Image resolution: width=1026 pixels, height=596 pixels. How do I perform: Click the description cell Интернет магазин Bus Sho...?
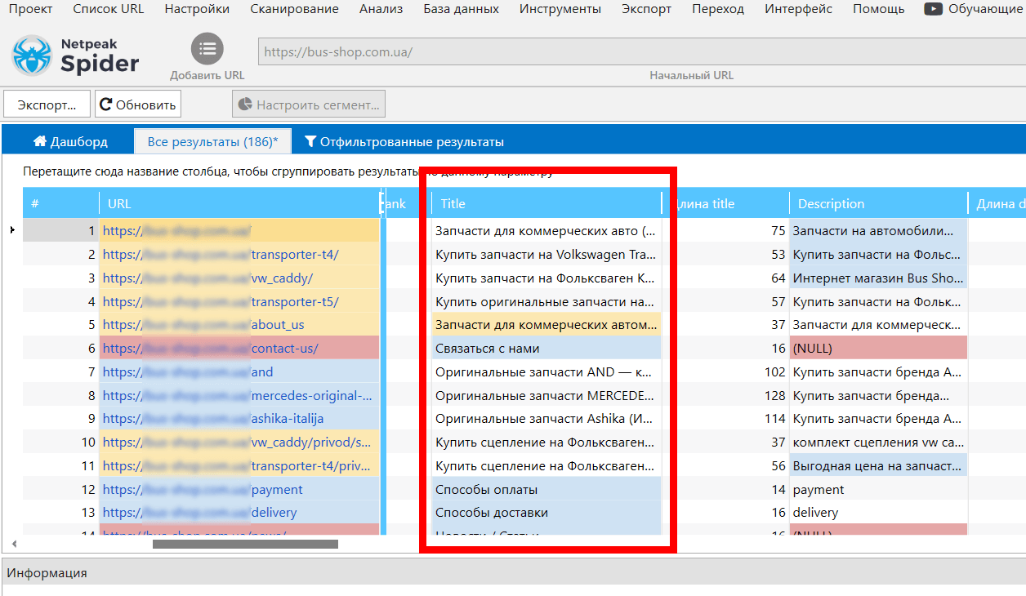(x=878, y=278)
